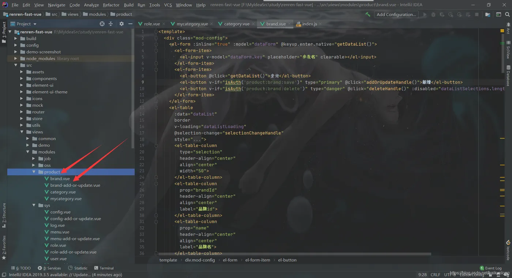Click the yellow inspection indicator at top-right
512x278 pixels.
click(x=502, y=31)
